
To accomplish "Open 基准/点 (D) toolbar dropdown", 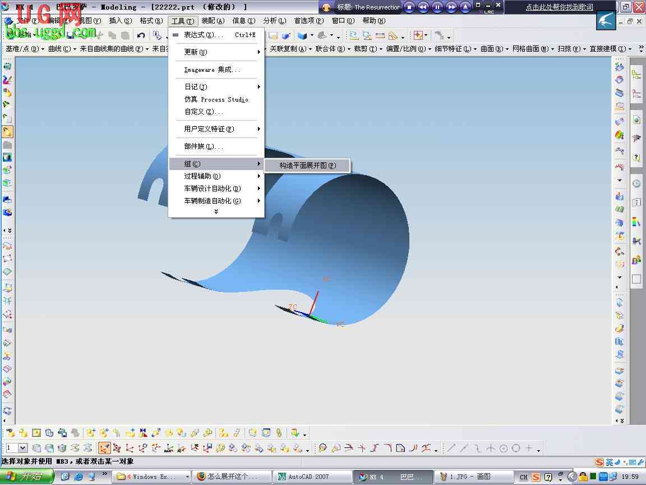I will (25, 49).
